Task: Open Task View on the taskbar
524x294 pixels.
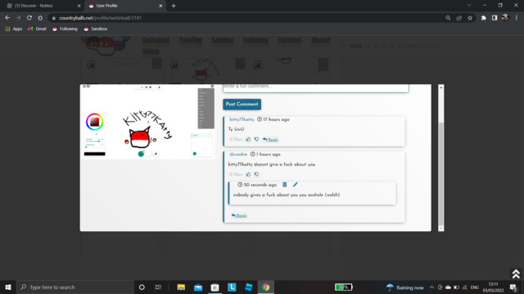Action: (x=158, y=287)
